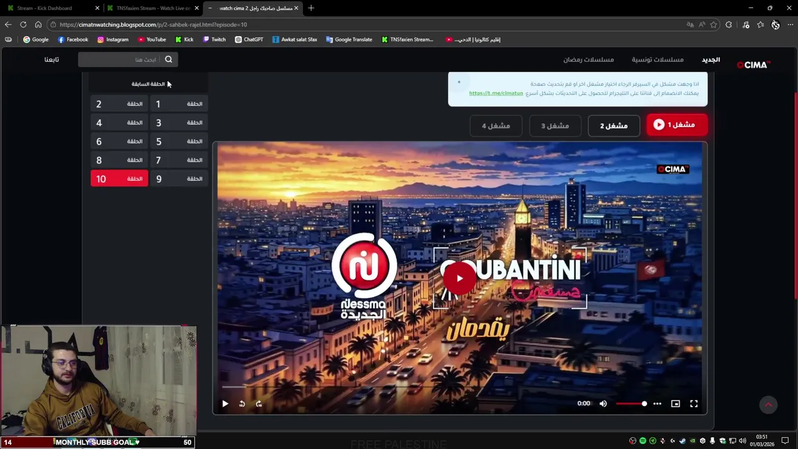This screenshot has width=798, height=449.
Task: Open the browser three-dot settings menu
Action: coord(791,24)
